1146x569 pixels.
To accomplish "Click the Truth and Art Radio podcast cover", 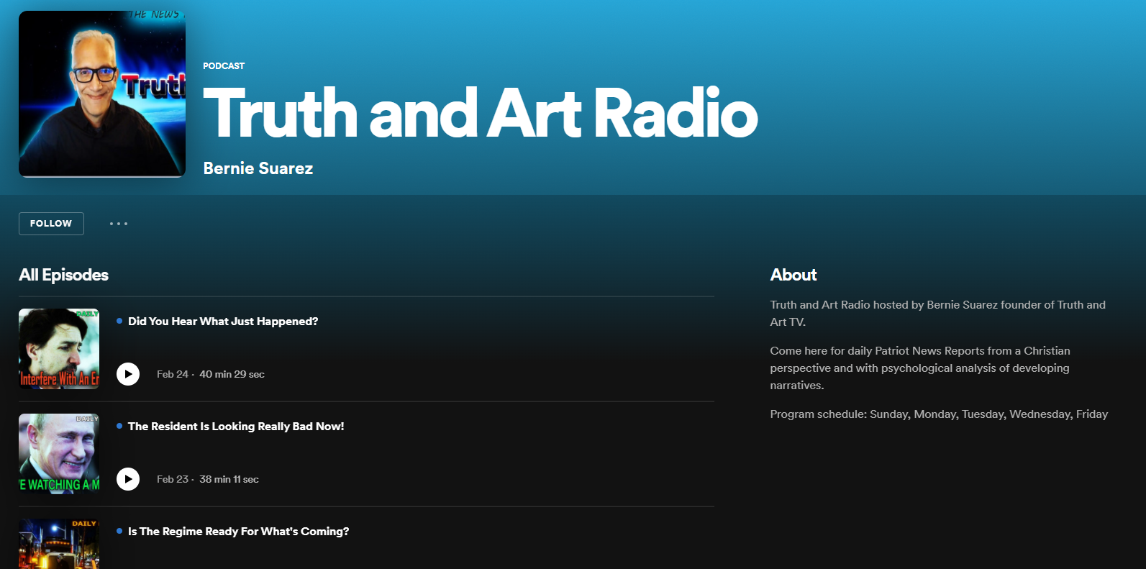I will click(x=102, y=94).
